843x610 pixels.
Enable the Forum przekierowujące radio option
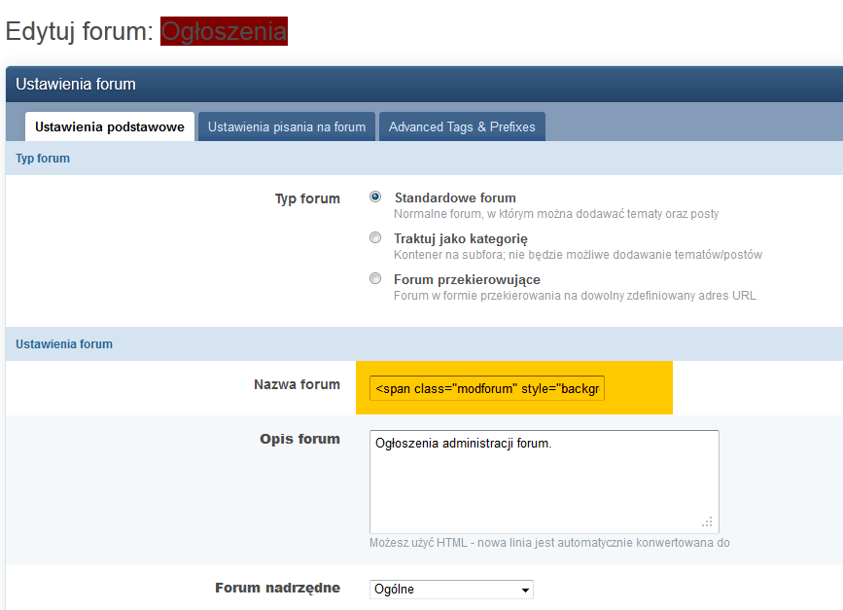tap(375, 278)
